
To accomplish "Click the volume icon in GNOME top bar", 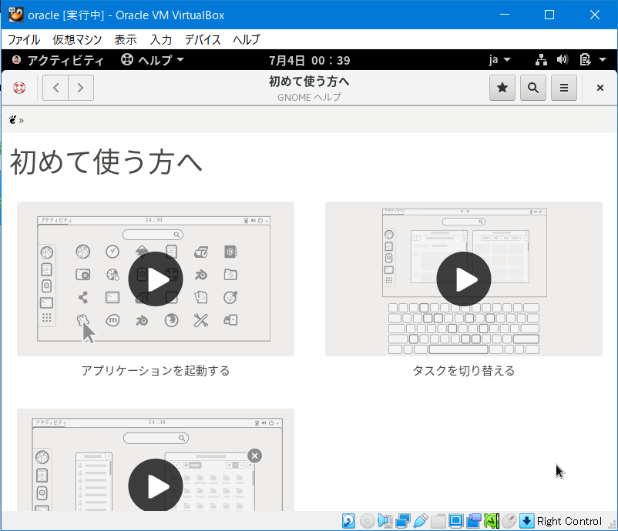I will (x=562, y=58).
